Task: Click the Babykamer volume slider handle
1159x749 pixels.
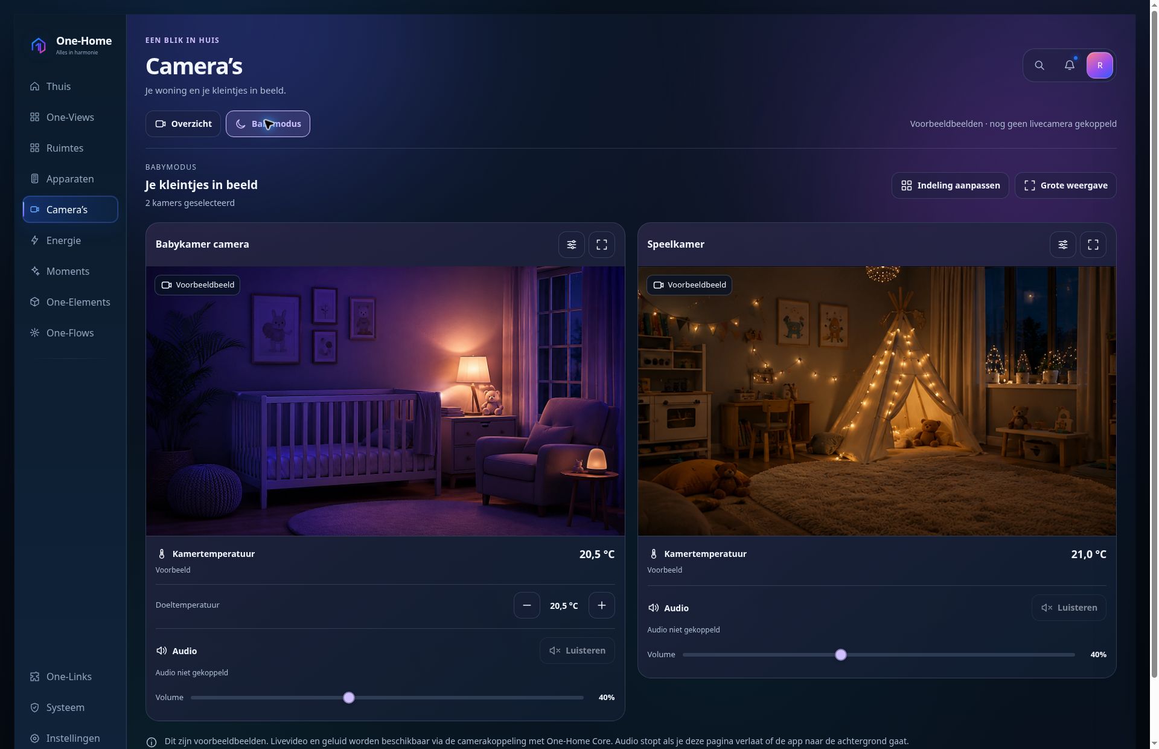Action: tap(349, 698)
